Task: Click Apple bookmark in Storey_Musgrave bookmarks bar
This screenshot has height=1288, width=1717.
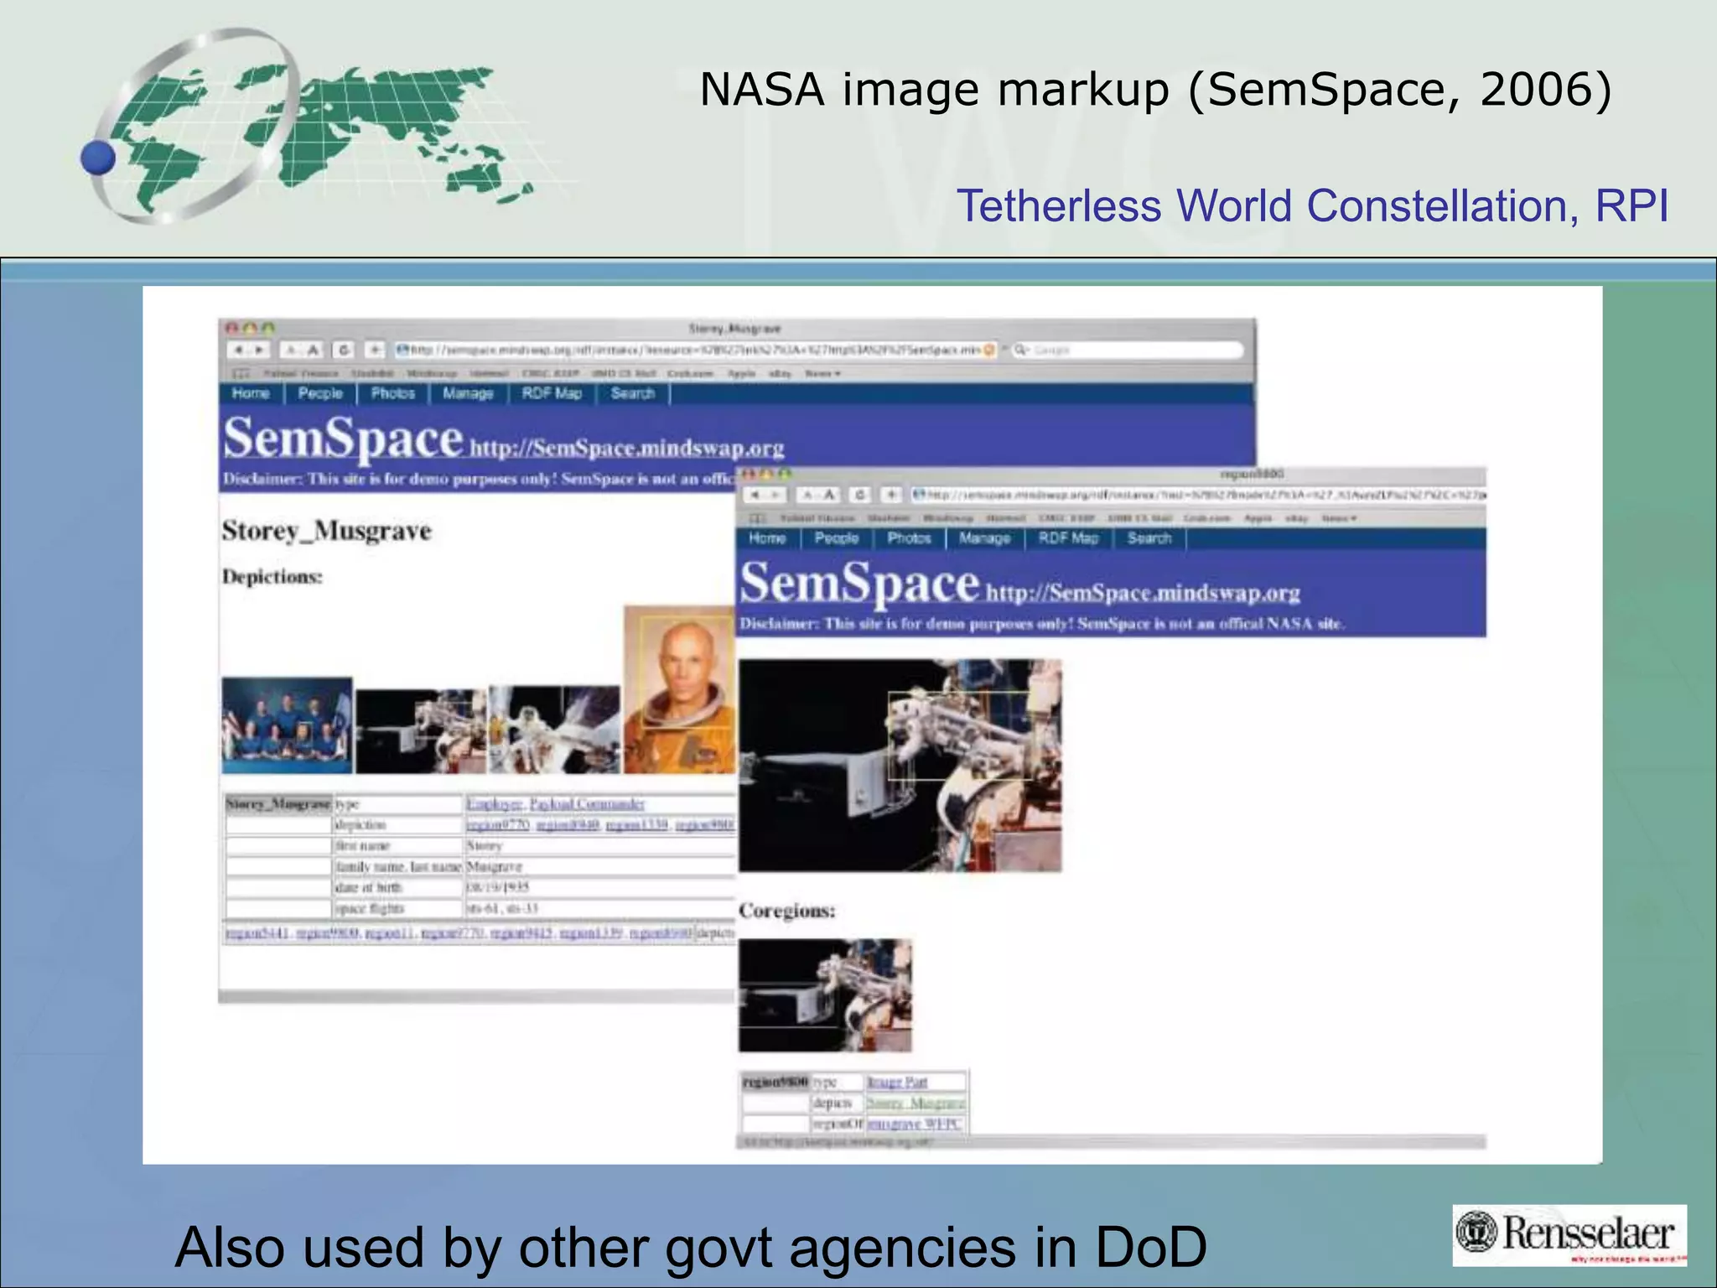Action: tap(742, 373)
